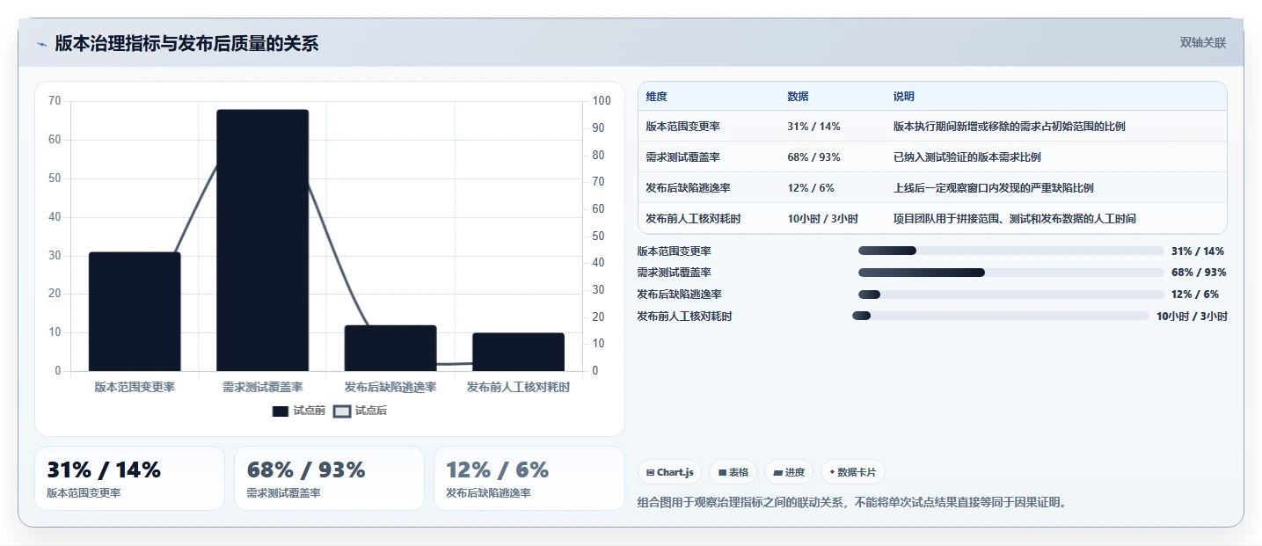Click the Chart.js chip

pos(670,472)
